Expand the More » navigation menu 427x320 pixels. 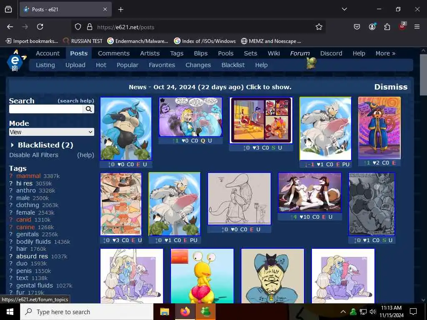pyautogui.click(x=385, y=53)
